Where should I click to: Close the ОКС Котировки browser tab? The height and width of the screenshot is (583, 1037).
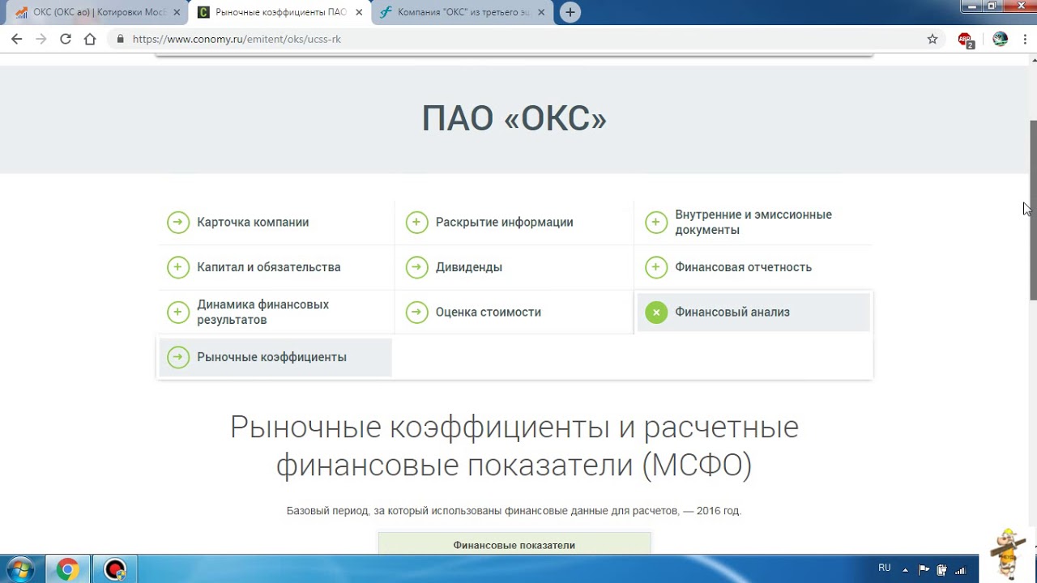(x=177, y=12)
